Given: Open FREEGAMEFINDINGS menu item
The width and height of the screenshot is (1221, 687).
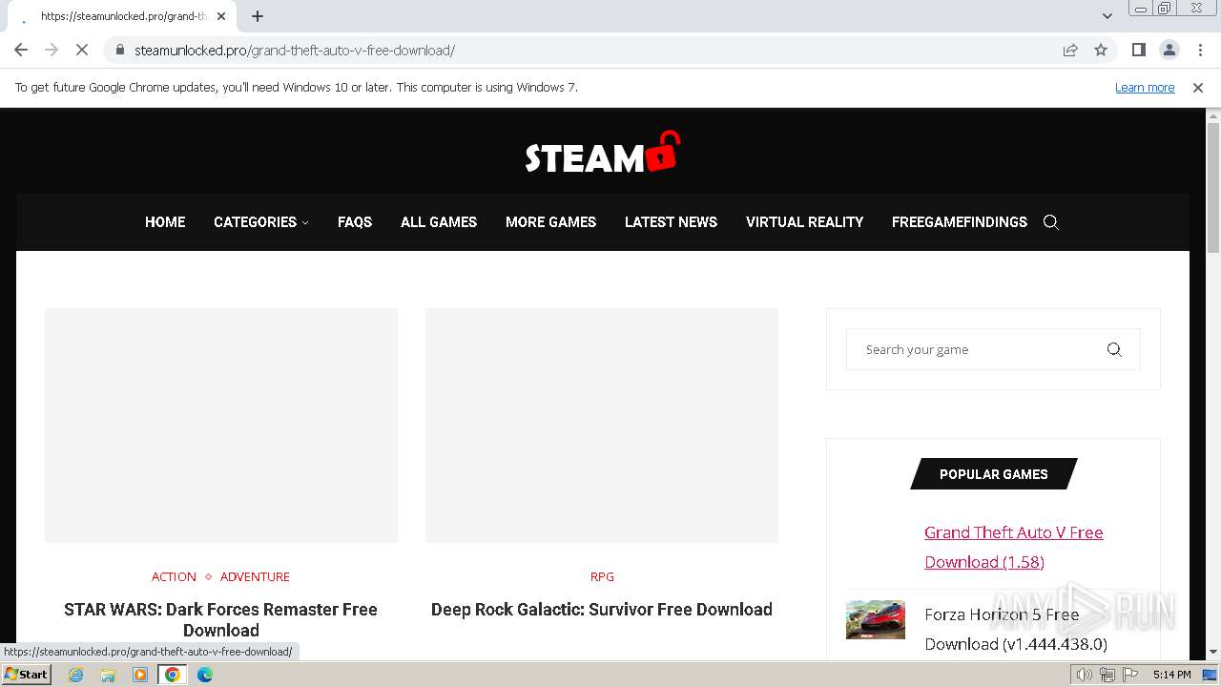Looking at the screenshot, I should [x=960, y=221].
